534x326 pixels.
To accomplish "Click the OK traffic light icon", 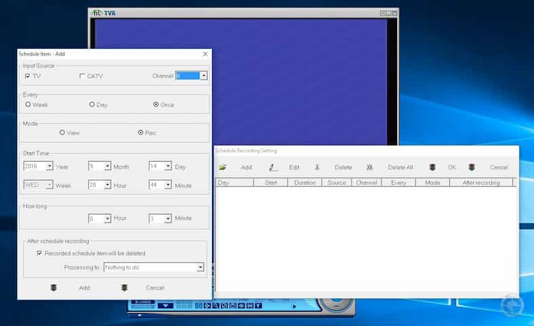I will pyautogui.click(x=432, y=167).
